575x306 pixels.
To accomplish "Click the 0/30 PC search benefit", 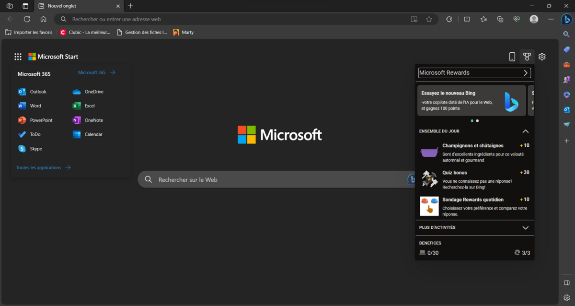I will pyautogui.click(x=429, y=253).
